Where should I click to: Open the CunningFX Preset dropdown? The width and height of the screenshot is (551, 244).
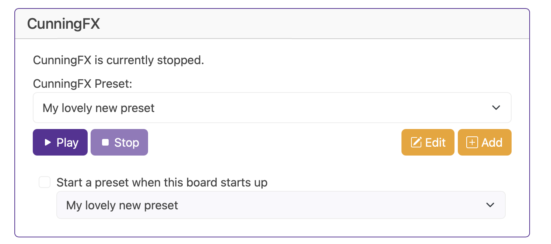point(272,108)
